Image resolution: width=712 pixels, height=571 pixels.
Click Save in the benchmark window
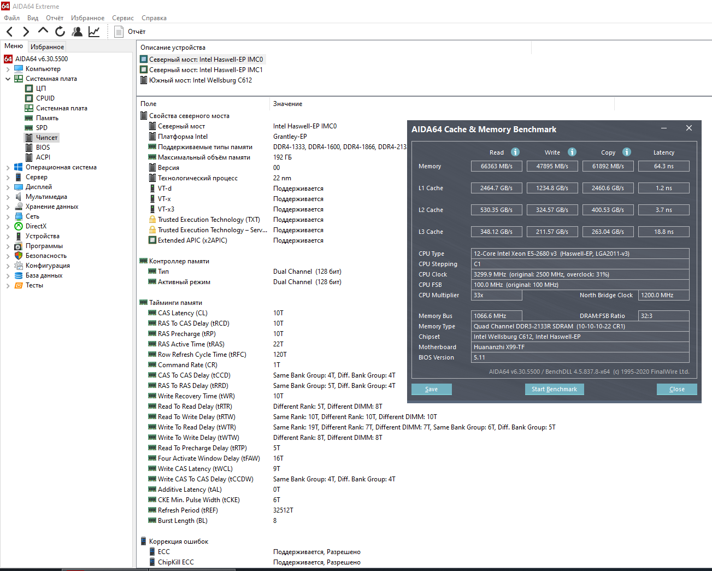(x=432, y=389)
